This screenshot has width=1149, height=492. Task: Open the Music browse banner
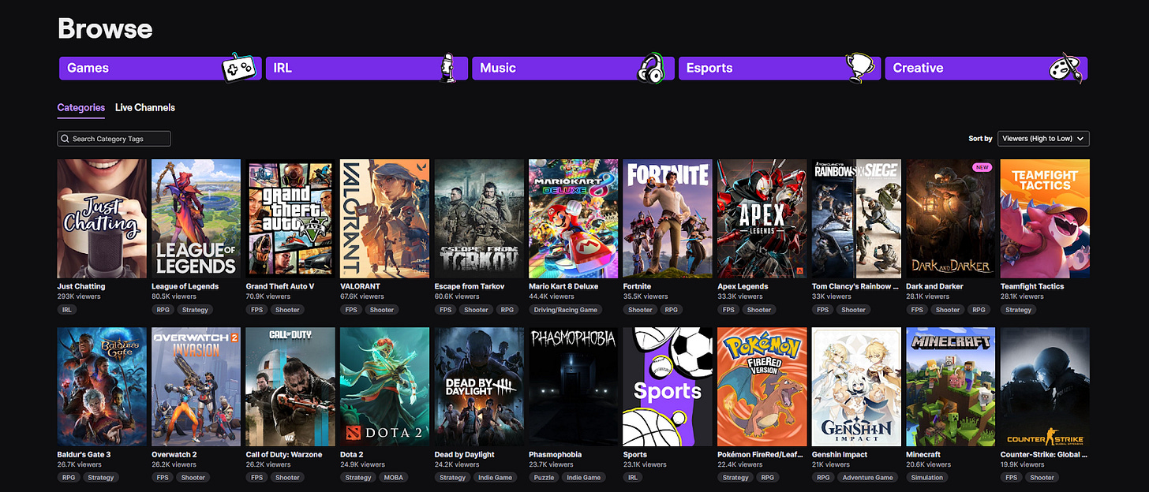(573, 68)
